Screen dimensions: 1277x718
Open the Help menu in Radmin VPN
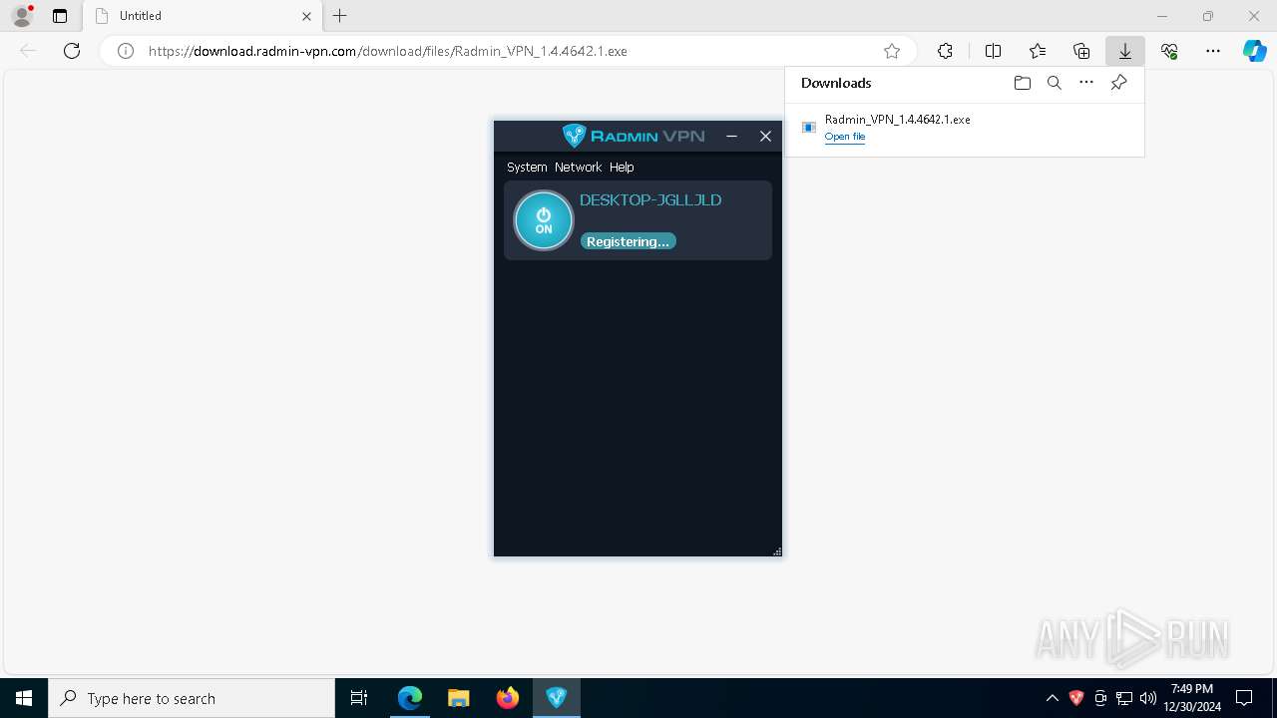coord(622,167)
